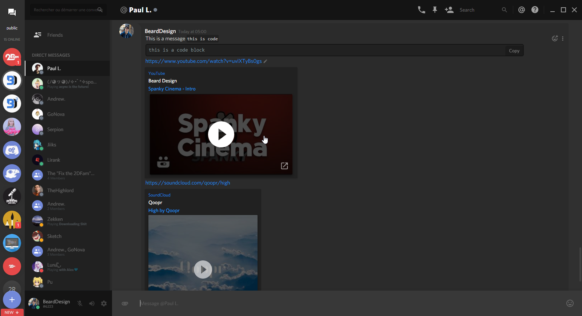Open the soundcloud.com/qoopr/high link
Image resolution: width=582 pixels, height=316 pixels.
[188, 183]
